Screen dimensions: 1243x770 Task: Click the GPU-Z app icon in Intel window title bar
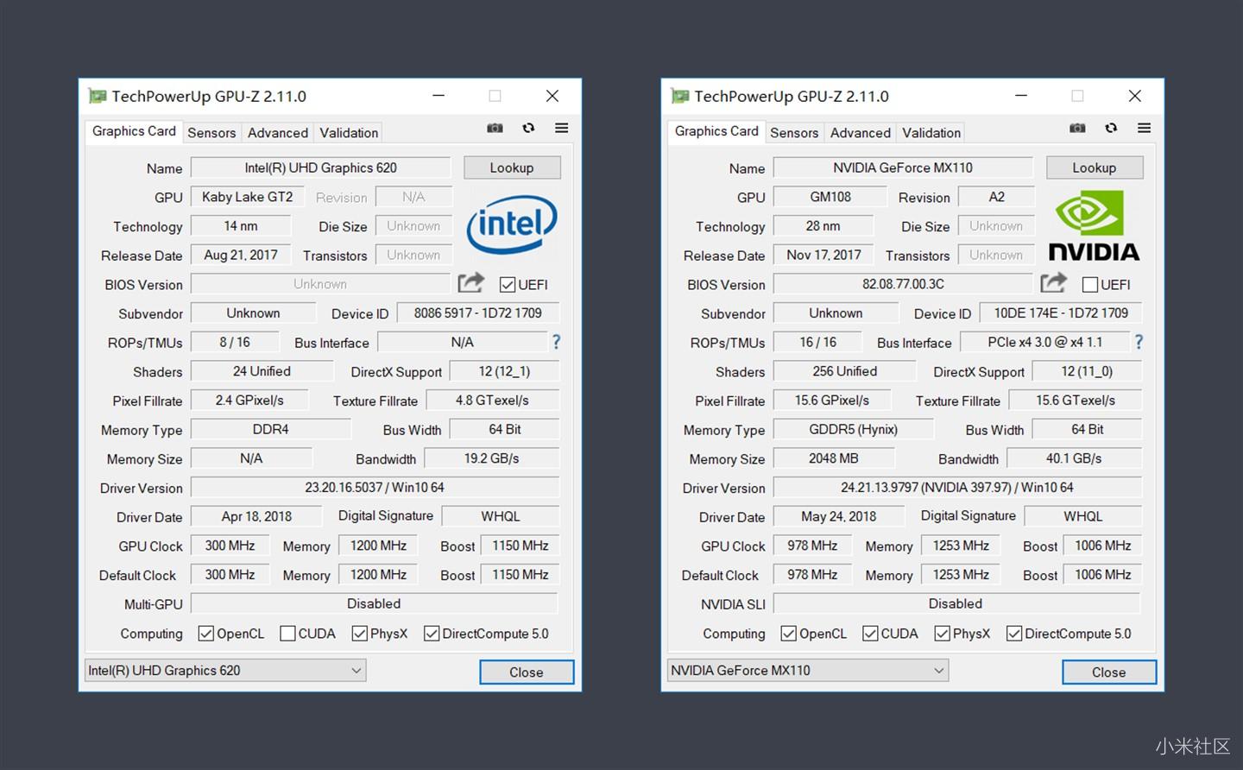click(x=98, y=96)
